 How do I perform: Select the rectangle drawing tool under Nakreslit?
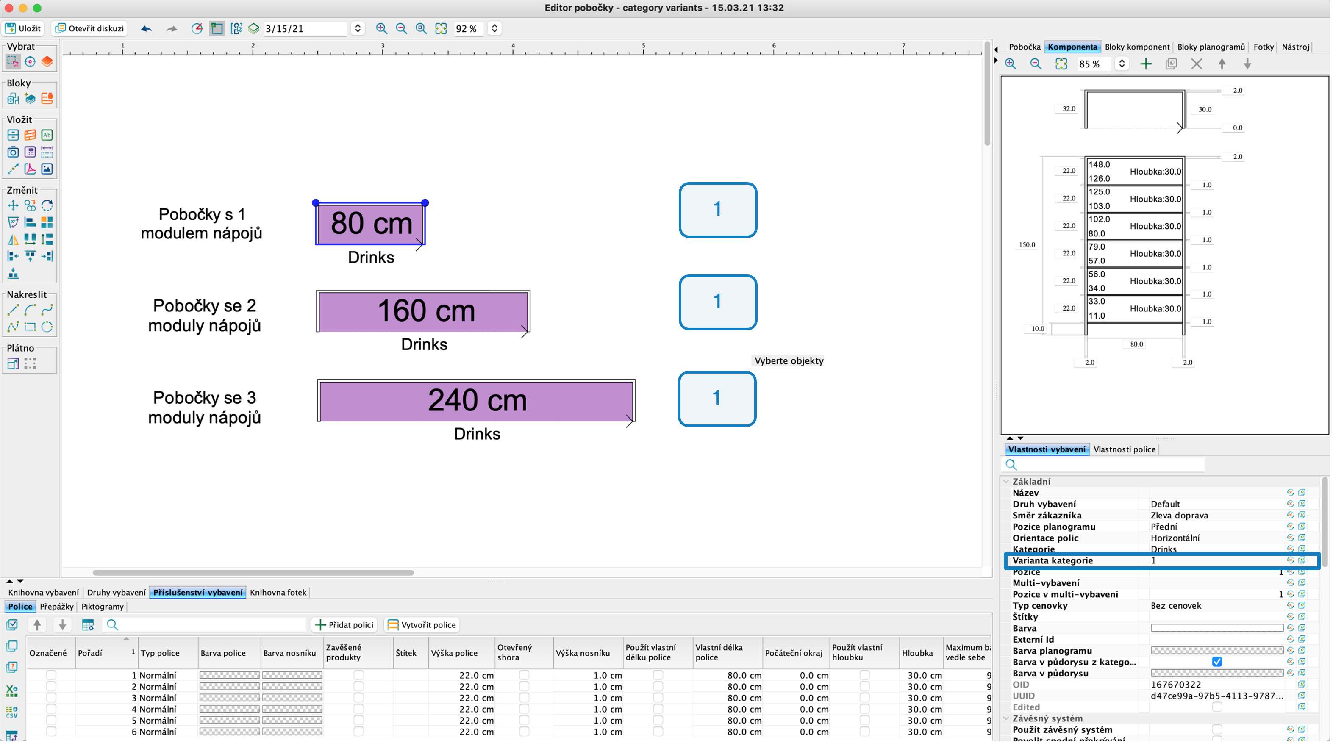pos(30,327)
